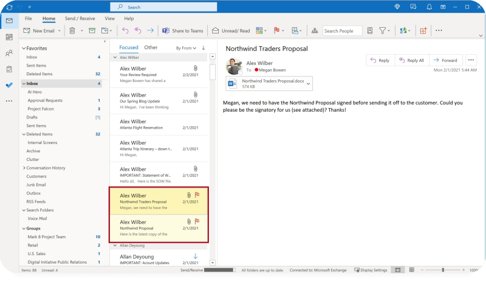Toggle flag on Northwind Proposal message
The width and height of the screenshot is (486, 283).
tap(197, 221)
